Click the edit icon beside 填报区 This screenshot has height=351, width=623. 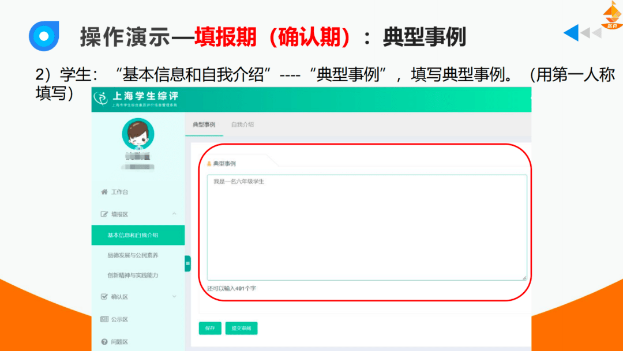tap(103, 213)
